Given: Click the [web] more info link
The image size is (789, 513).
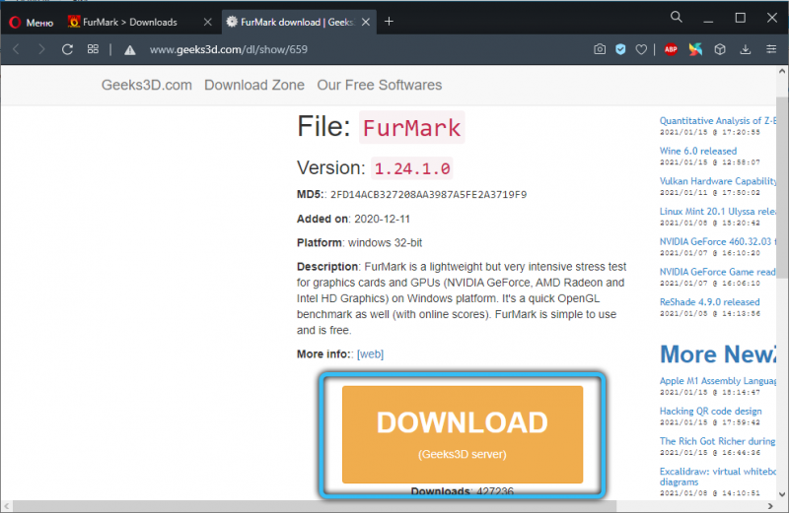Looking at the screenshot, I should (370, 354).
